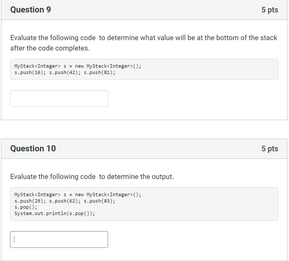Click the 's.pop();' code line
This screenshot has width=289, height=261.
(26, 207)
